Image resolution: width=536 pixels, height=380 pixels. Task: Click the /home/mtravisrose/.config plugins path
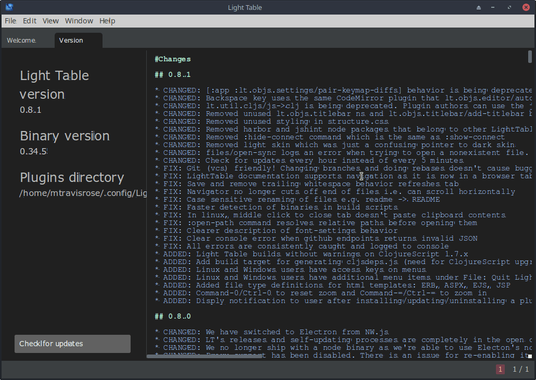tap(83, 193)
